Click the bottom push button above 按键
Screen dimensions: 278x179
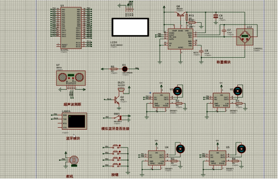[x=117, y=165]
